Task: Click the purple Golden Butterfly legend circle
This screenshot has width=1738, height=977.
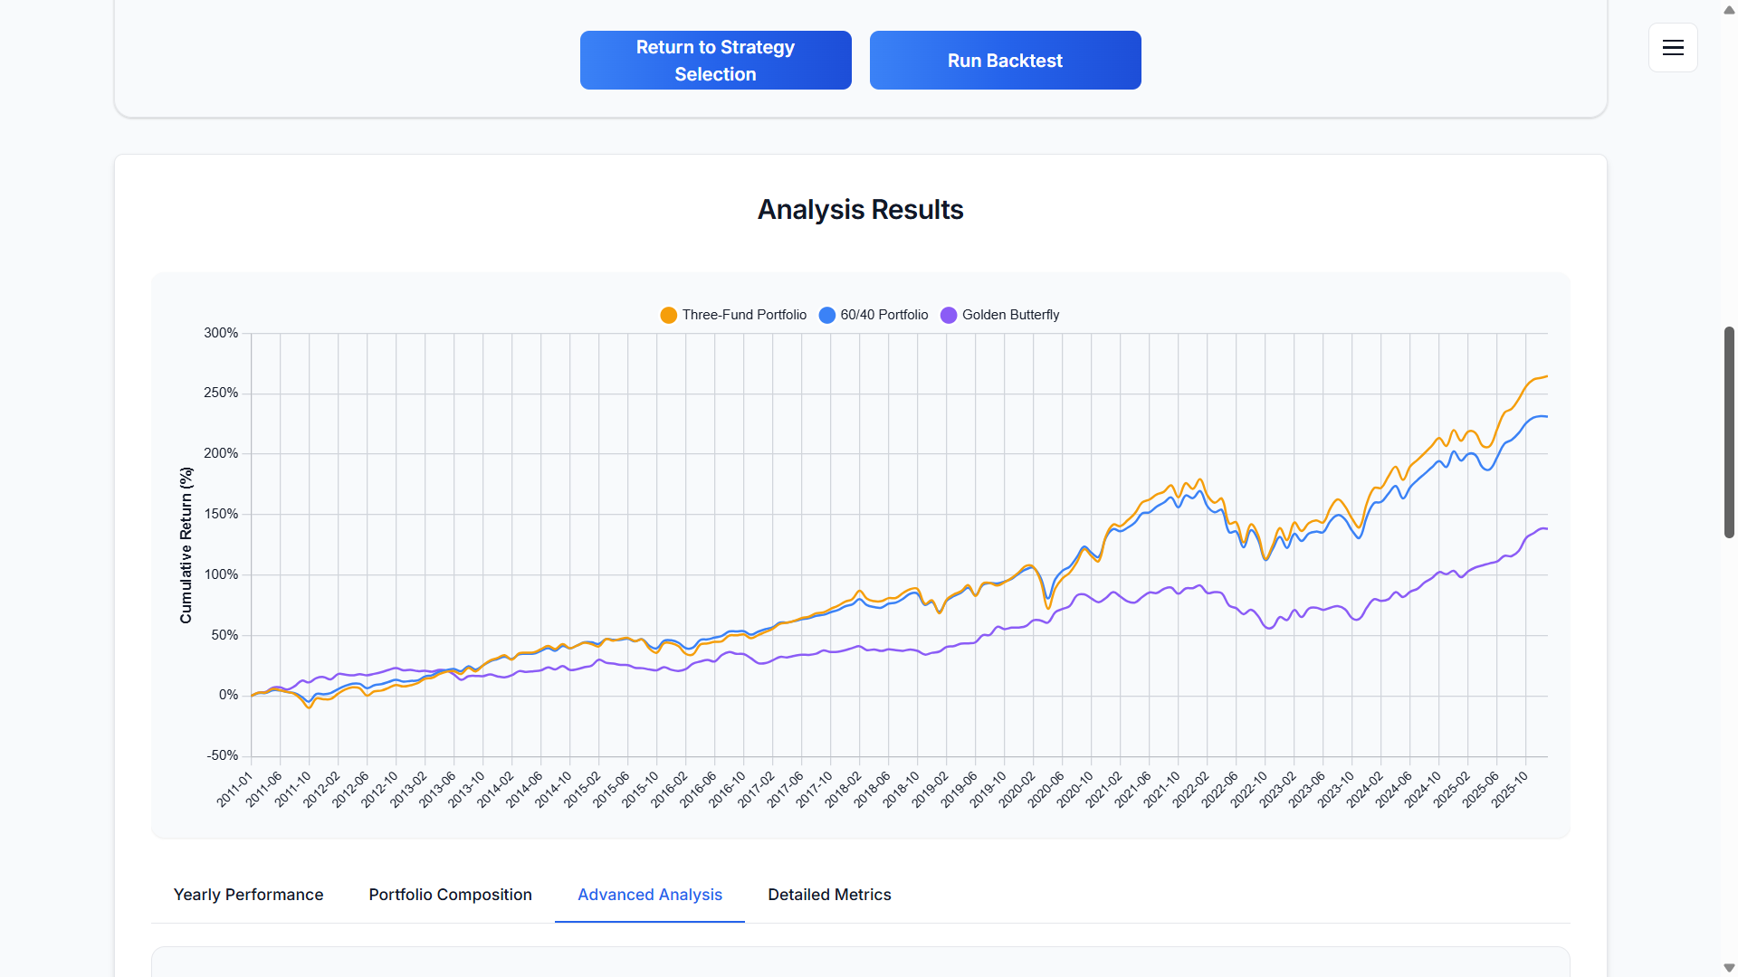Action: [x=949, y=315]
